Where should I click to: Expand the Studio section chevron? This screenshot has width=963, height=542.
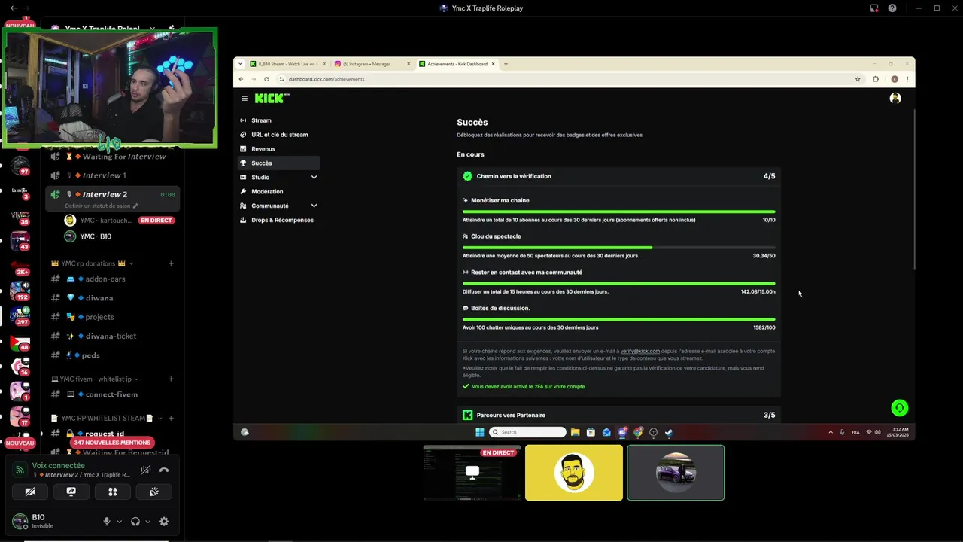[314, 178]
